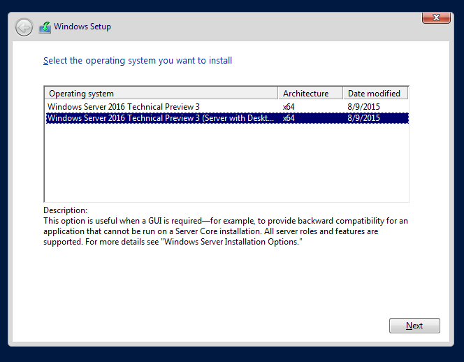Go back using the round arrow button

coord(24,27)
